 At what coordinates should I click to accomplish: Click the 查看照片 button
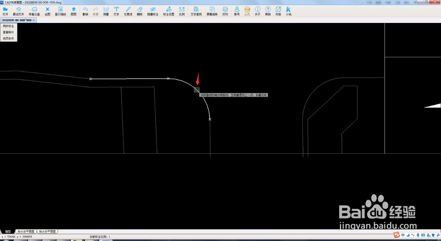(x=8, y=32)
